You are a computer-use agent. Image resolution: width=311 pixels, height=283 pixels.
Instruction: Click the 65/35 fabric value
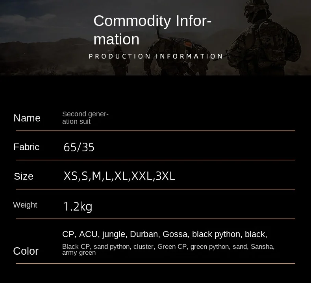coord(79,147)
